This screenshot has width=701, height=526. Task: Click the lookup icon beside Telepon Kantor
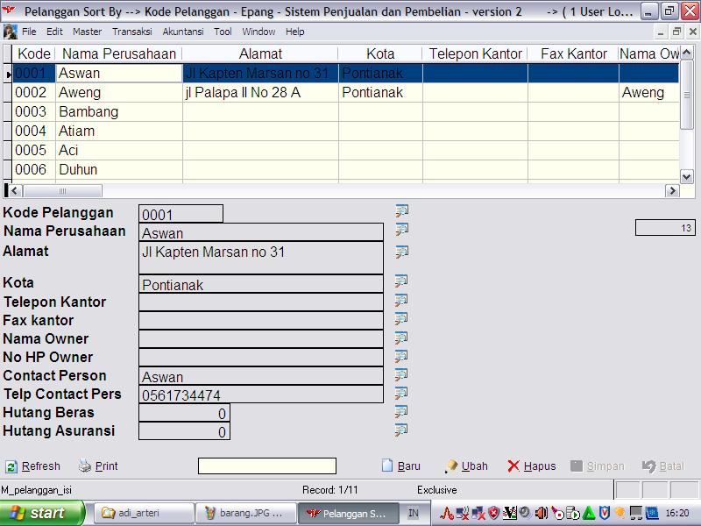tap(402, 301)
